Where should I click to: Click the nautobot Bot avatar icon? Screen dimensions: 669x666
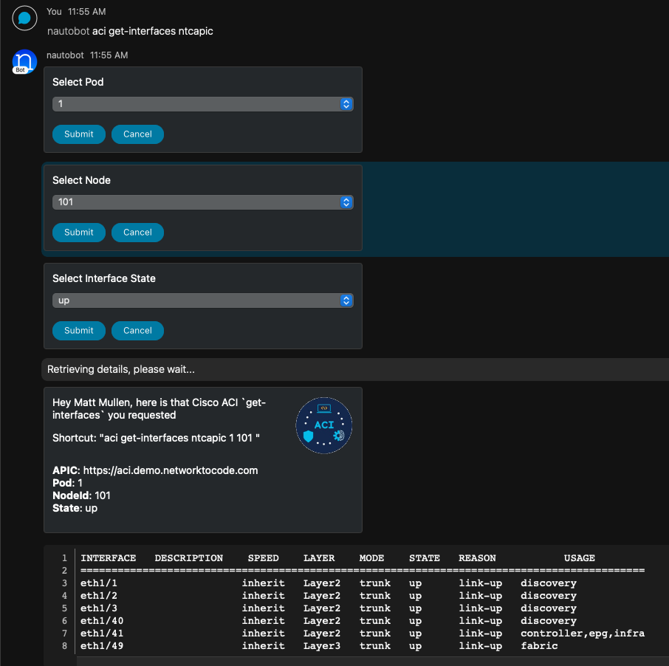[24, 62]
